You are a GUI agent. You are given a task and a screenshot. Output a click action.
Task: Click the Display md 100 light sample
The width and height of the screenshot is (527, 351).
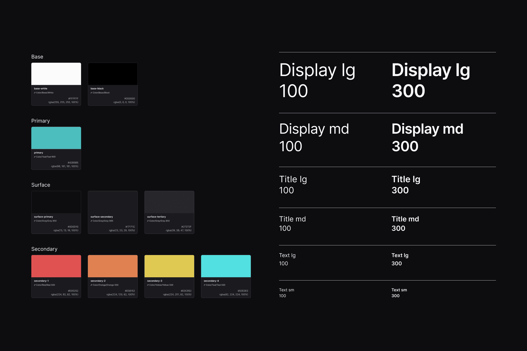click(x=314, y=137)
